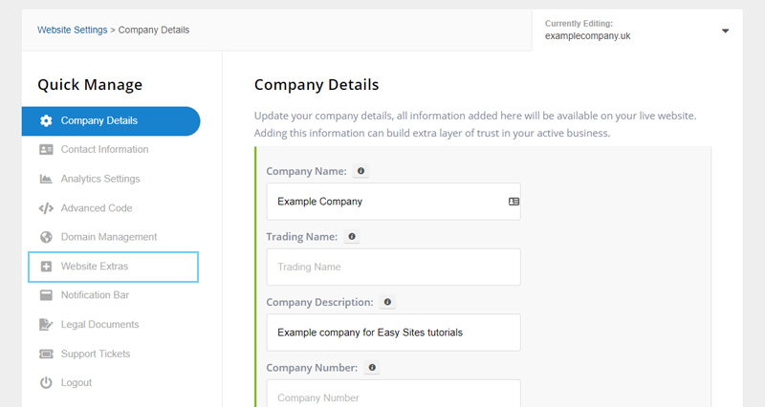Click the Logout power icon
This screenshot has height=407, width=765.
(x=46, y=383)
